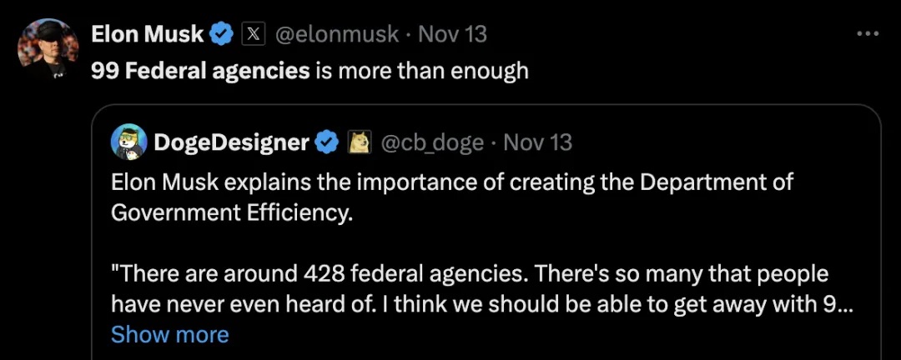901x360 pixels.
Task: Click Elon Musk's blue verified checkmark badge
Action: click(221, 34)
